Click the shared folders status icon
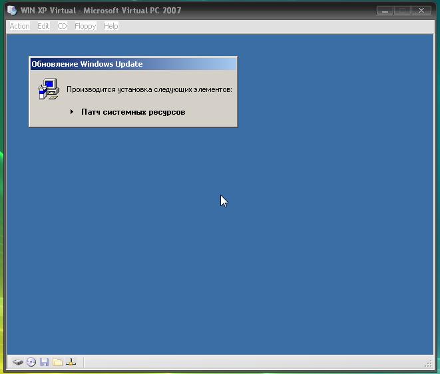 tap(57, 362)
